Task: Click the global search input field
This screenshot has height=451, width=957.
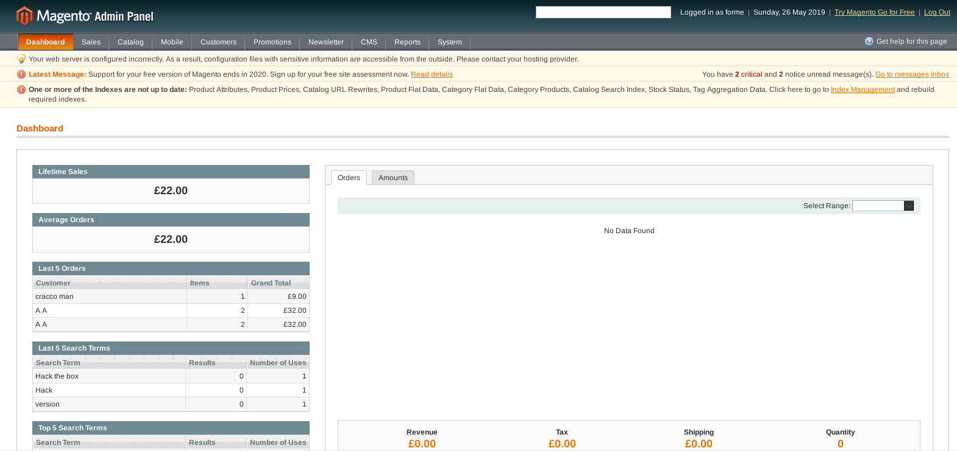Action: (603, 12)
